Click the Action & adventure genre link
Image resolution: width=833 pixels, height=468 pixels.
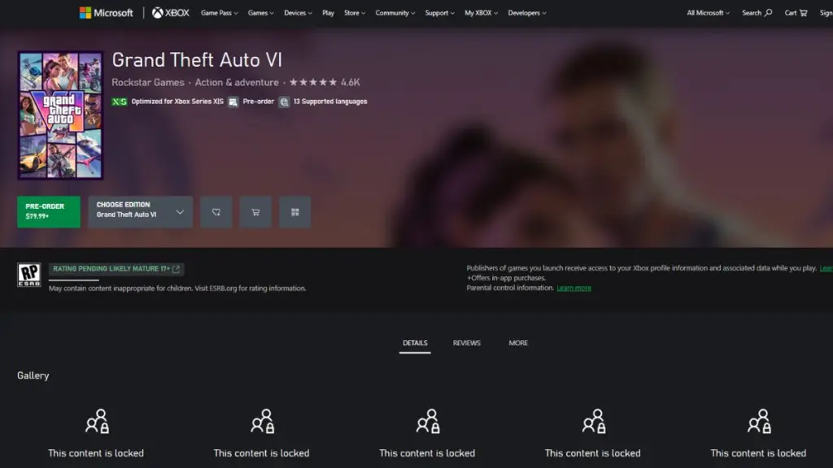tap(237, 82)
